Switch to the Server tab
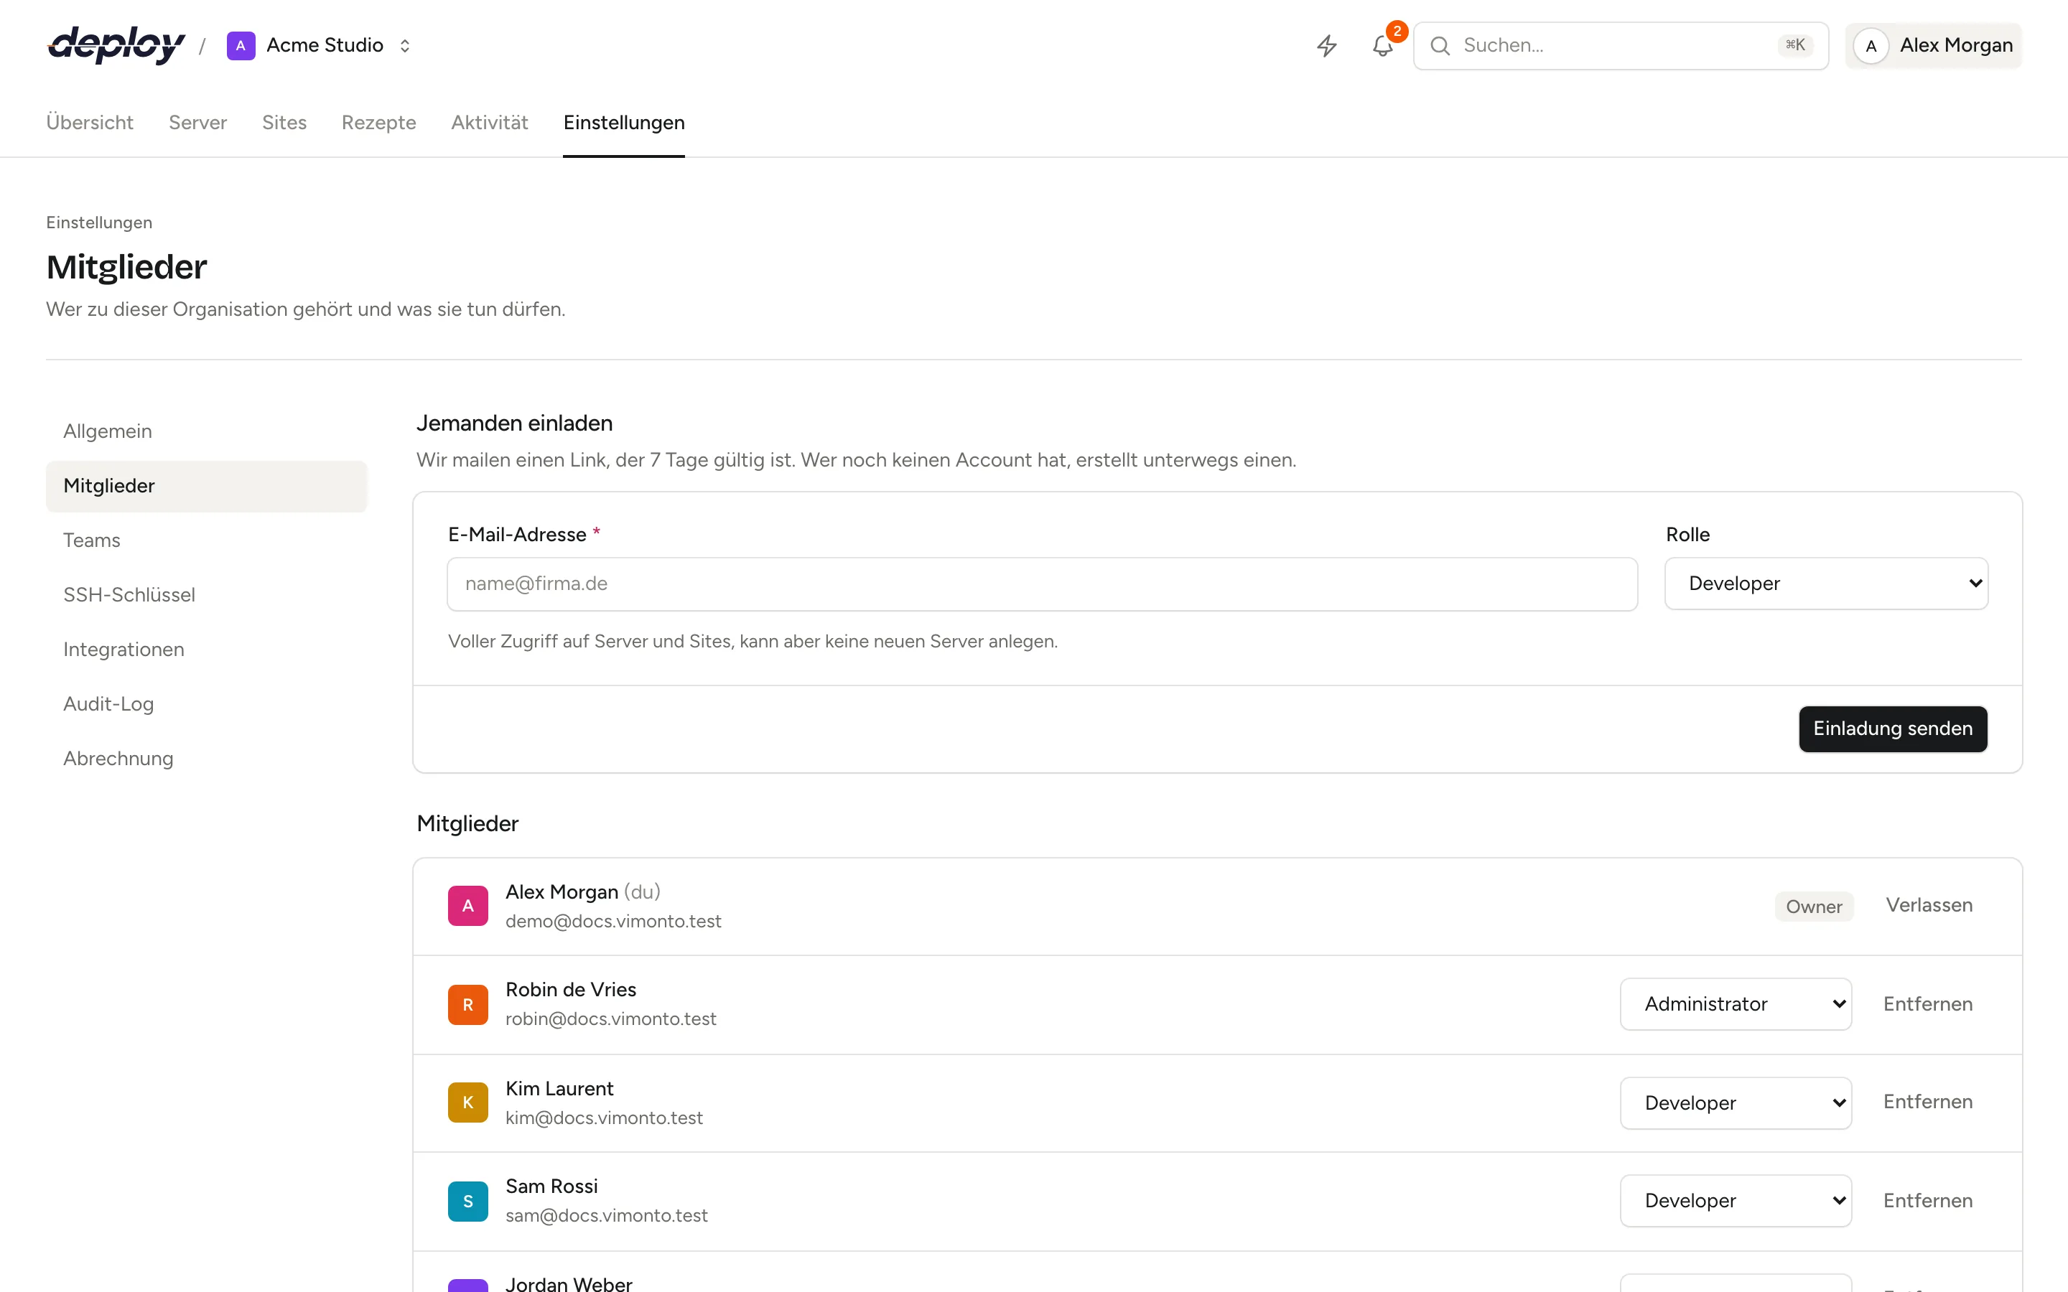The width and height of the screenshot is (2068, 1292). click(197, 122)
